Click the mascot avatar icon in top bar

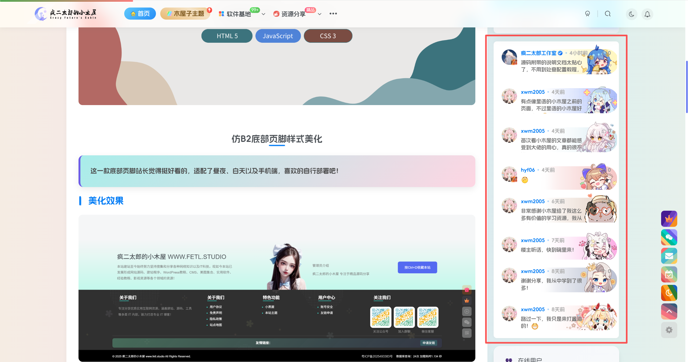pos(587,14)
